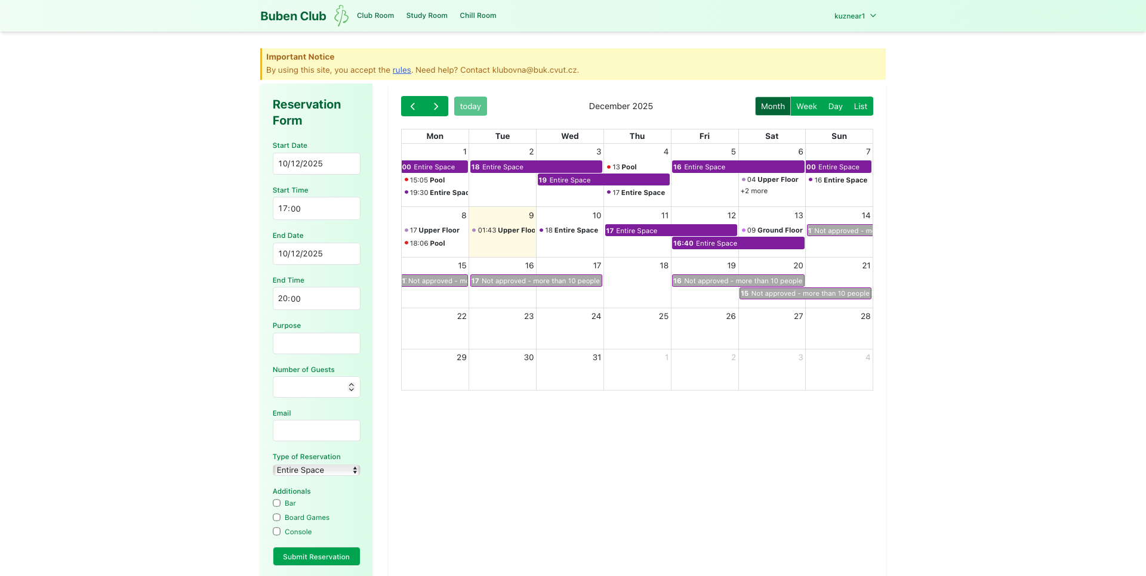The image size is (1146, 576).
Task: Navigate to the Study Room page
Action: click(427, 16)
